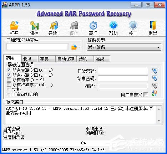Open custom charset editor aBcD icon
This screenshot has width=167, height=154.
click(x=155, y=93)
